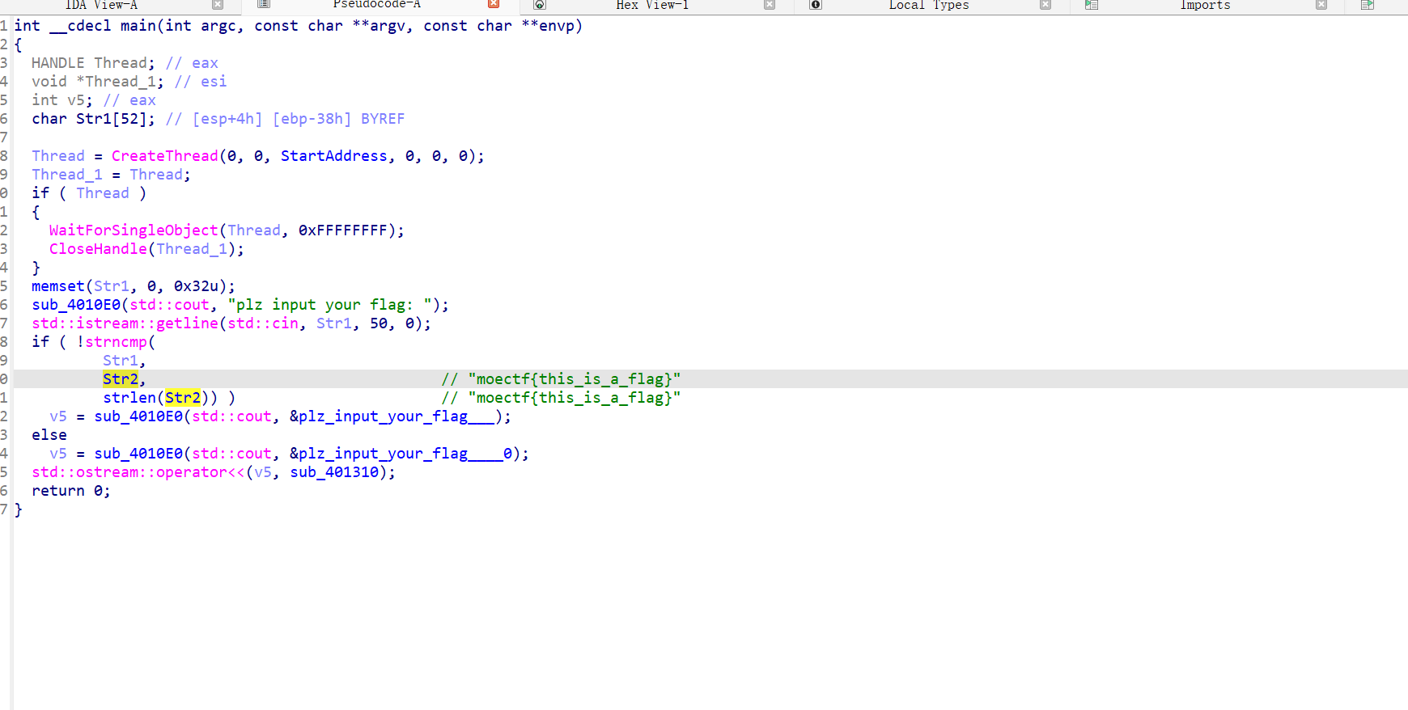This screenshot has height=710, width=1408.
Task: Click the Local Types tab icon
Action: [816, 5]
